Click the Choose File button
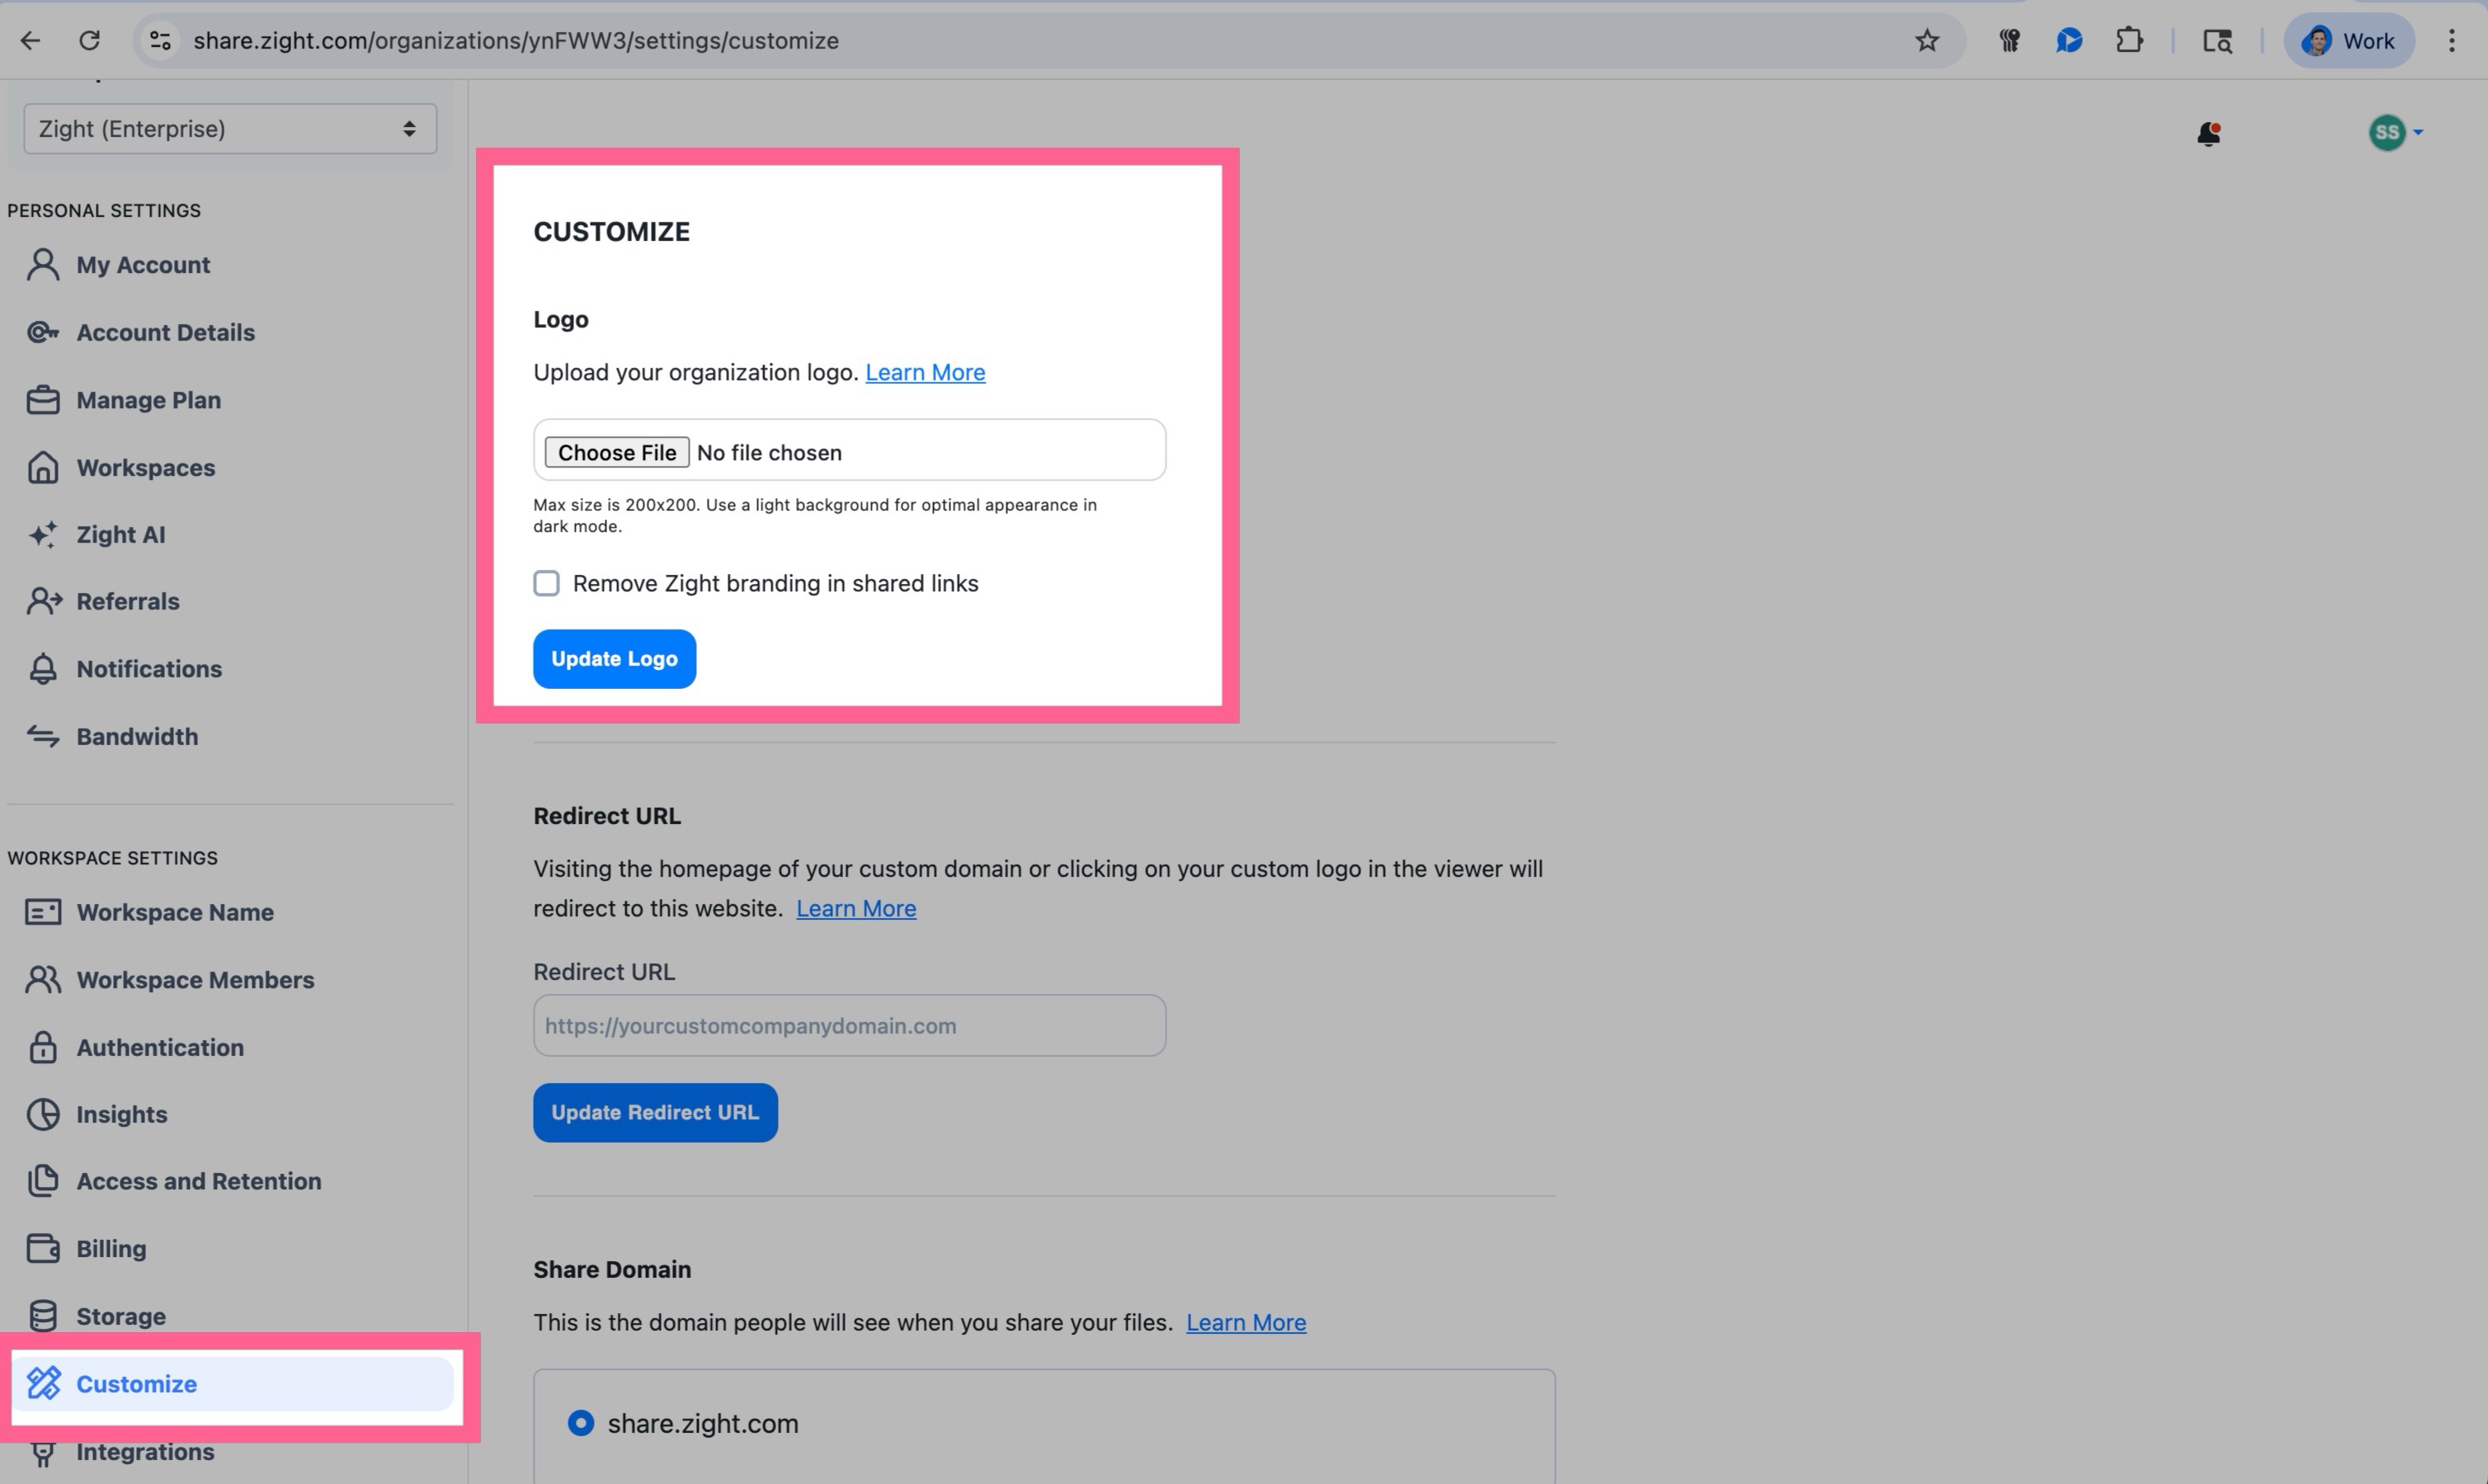Image resolution: width=2488 pixels, height=1484 pixels. pos(616,452)
